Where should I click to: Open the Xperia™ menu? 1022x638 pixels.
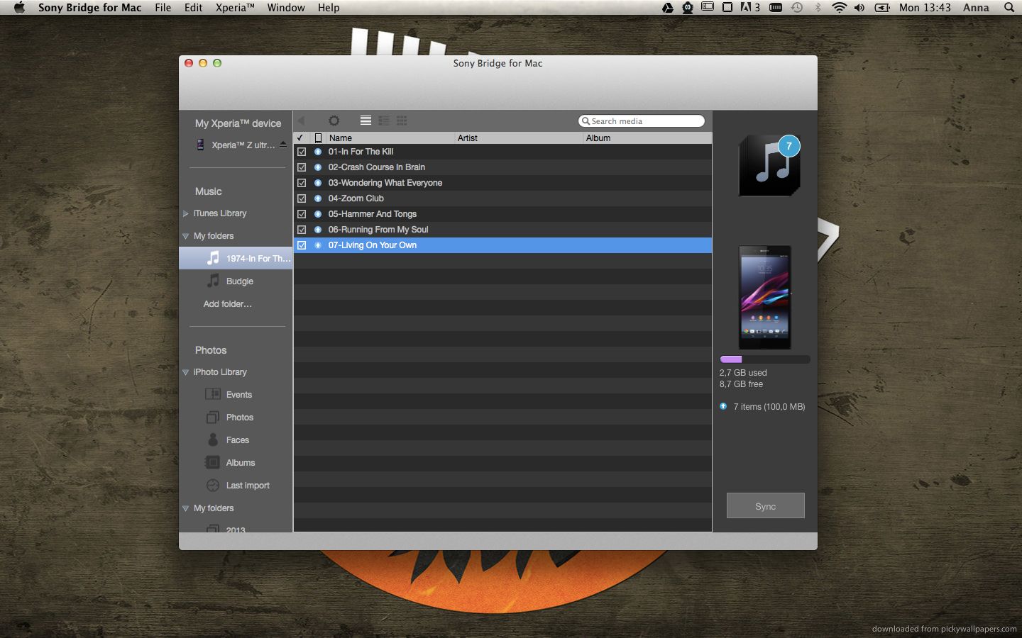[x=235, y=8]
